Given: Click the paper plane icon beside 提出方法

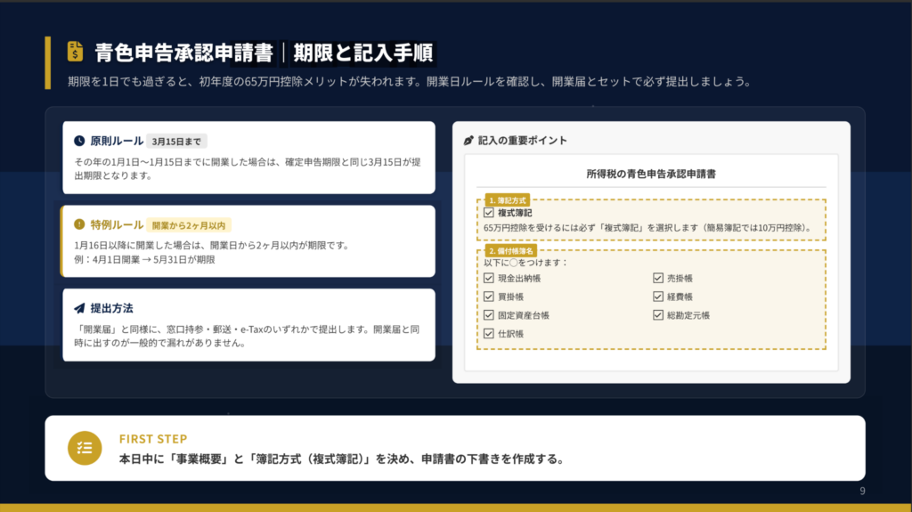Looking at the screenshot, I should coord(79,308).
